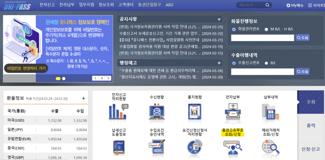This screenshot has width=325, height=160.
Task: Click the 수출 column header in 환율정보
Action: pos(55,111)
